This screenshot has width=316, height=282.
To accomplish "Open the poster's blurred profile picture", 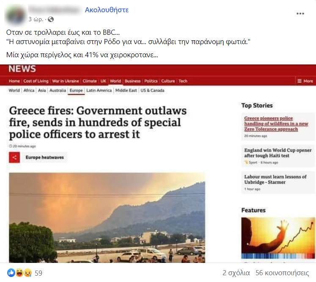I will (x=15, y=15).
